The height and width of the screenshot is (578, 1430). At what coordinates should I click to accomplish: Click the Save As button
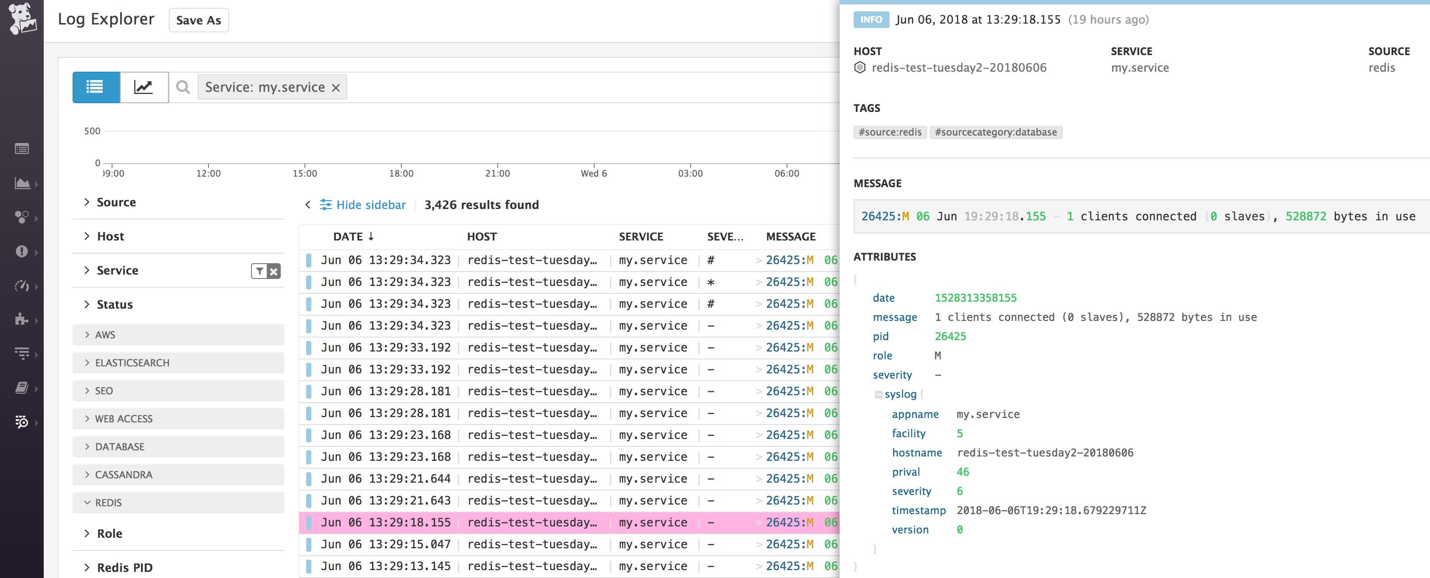(198, 20)
